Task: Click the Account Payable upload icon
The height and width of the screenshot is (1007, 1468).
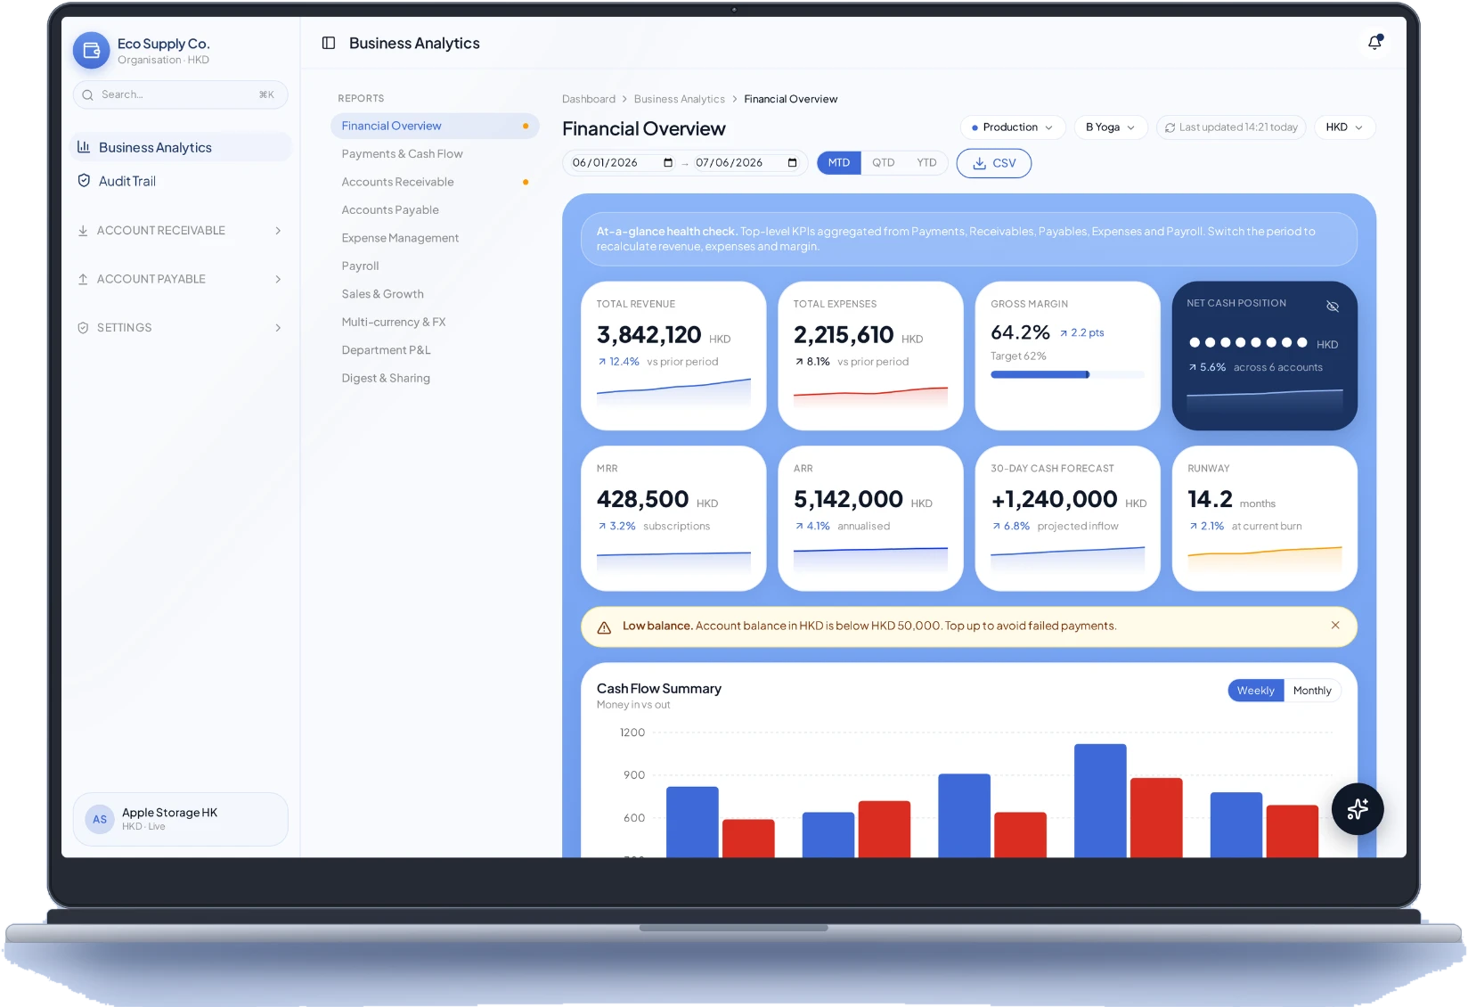Action: tap(83, 279)
